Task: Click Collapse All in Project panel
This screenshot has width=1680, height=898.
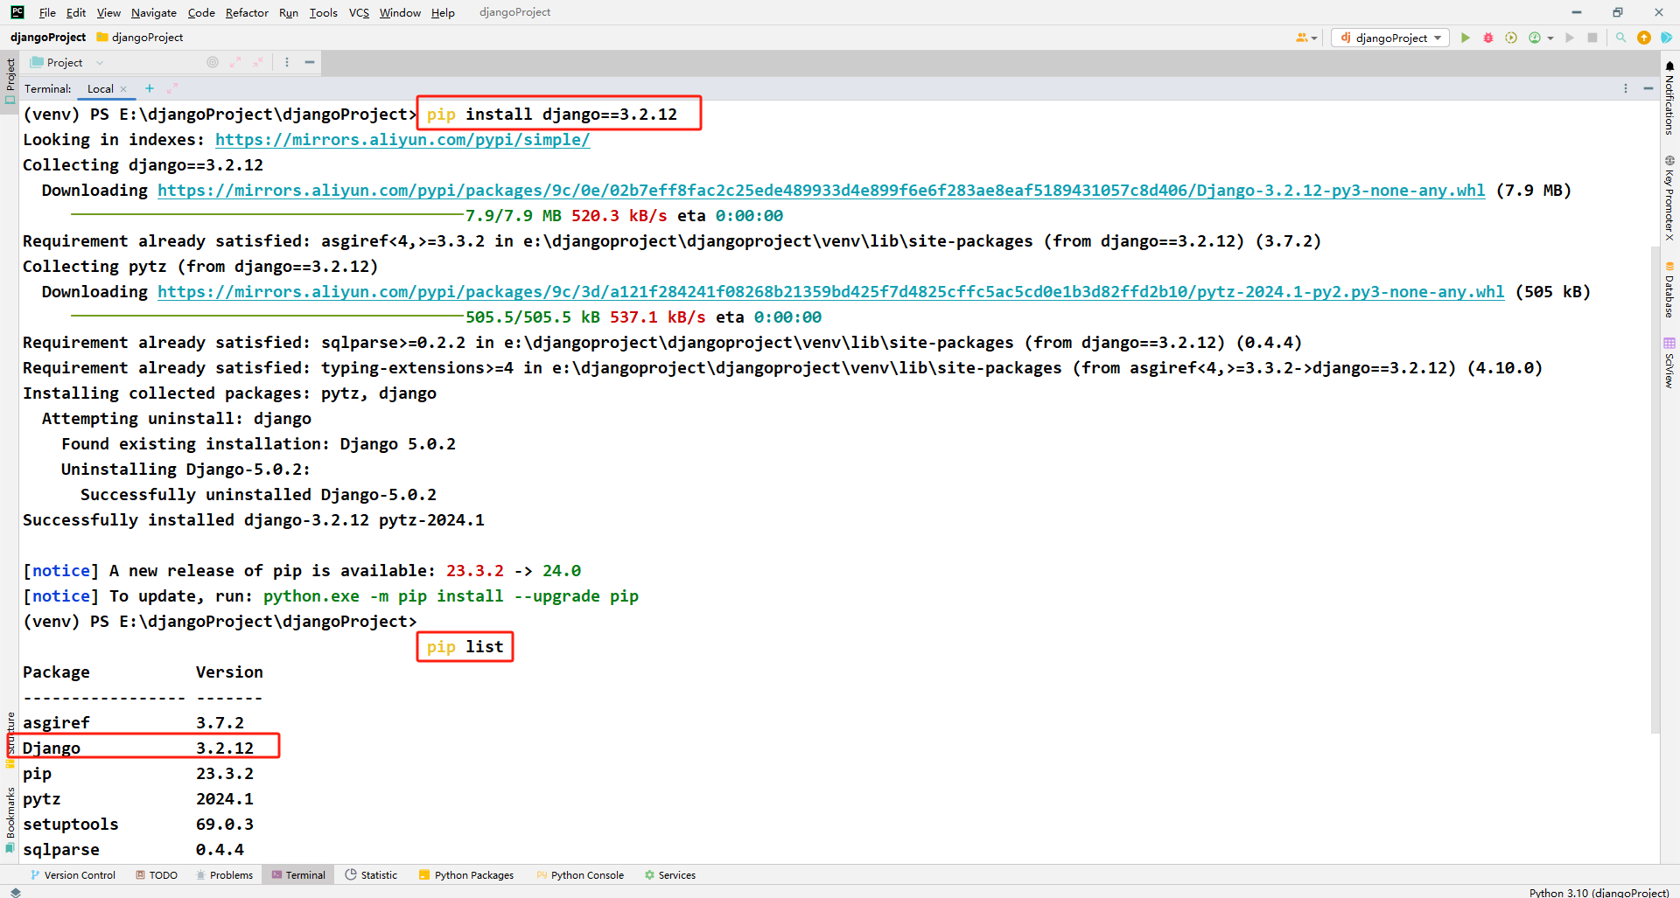Action: click(258, 62)
